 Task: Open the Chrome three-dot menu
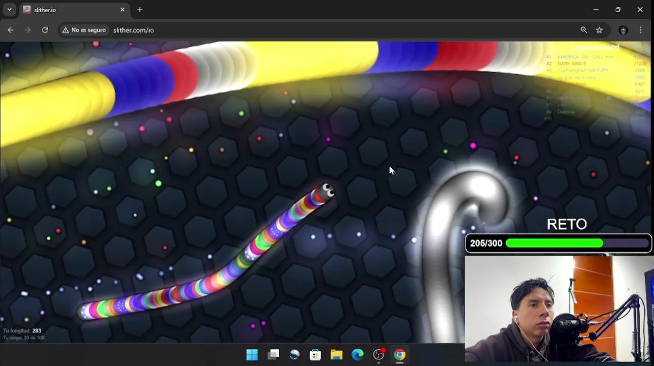[x=641, y=30]
